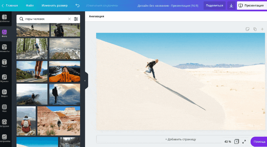Open the Элементы panel in sidebar
This screenshot has height=147, width=267.
pos(5,48)
